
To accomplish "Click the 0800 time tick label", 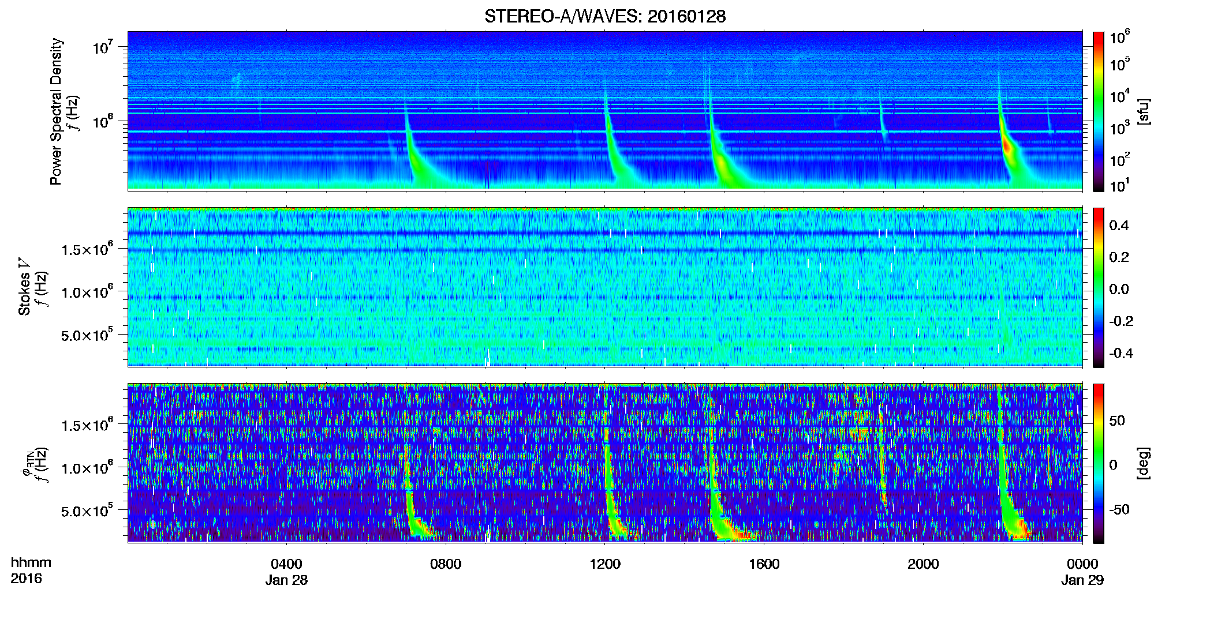I will tap(446, 564).
